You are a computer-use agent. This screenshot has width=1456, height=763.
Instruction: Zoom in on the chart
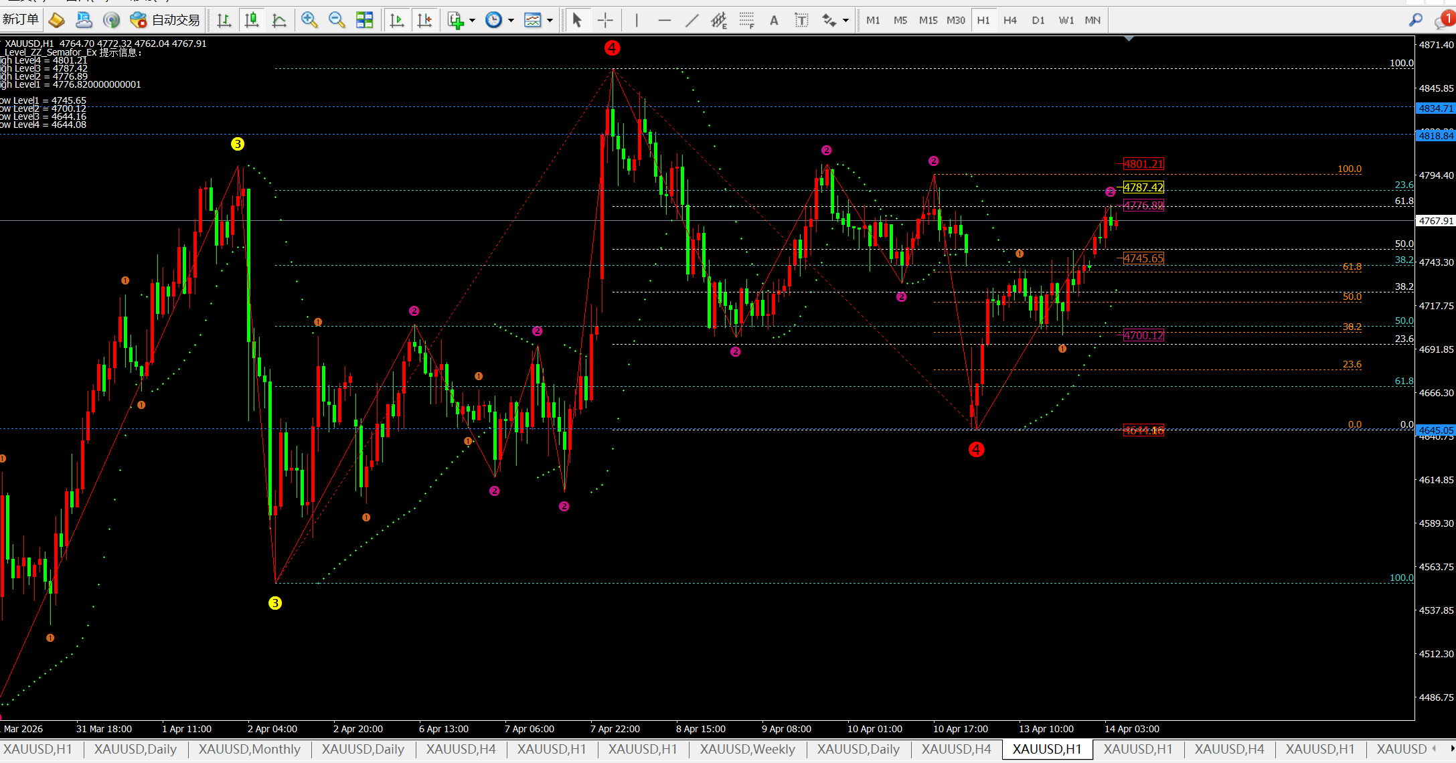309,21
